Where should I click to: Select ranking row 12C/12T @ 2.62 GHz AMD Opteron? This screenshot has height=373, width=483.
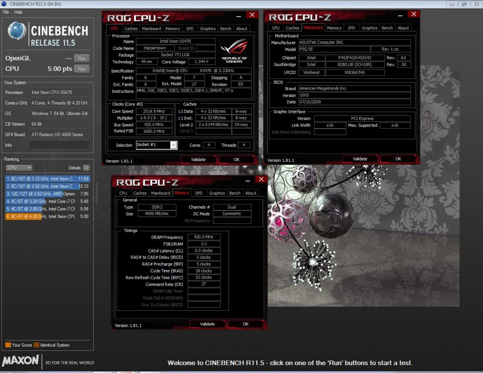47,194
